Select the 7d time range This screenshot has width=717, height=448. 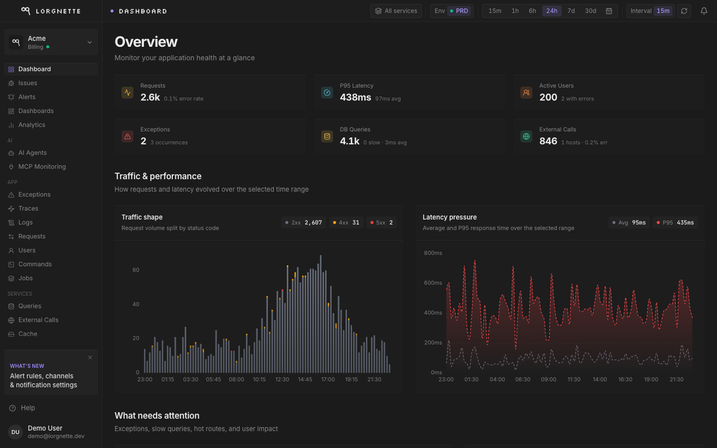[x=571, y=11]
